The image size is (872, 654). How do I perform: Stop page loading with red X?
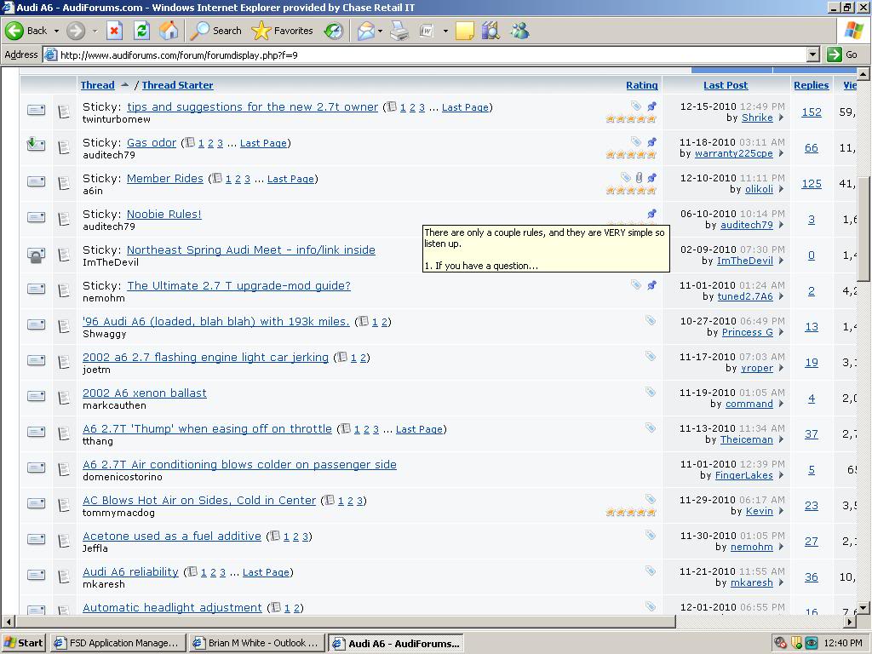coord(114,31)
